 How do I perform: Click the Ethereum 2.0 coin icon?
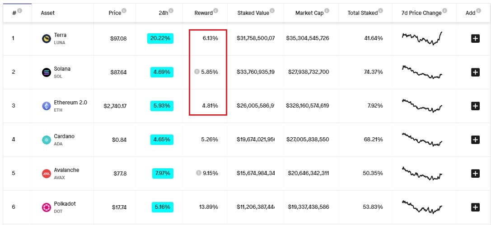[x=46, y=106]
